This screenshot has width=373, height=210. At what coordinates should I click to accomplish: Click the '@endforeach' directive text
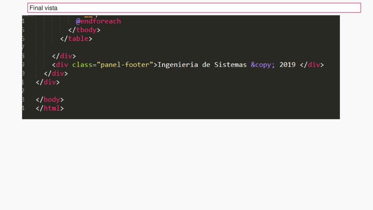pos(98,21)
